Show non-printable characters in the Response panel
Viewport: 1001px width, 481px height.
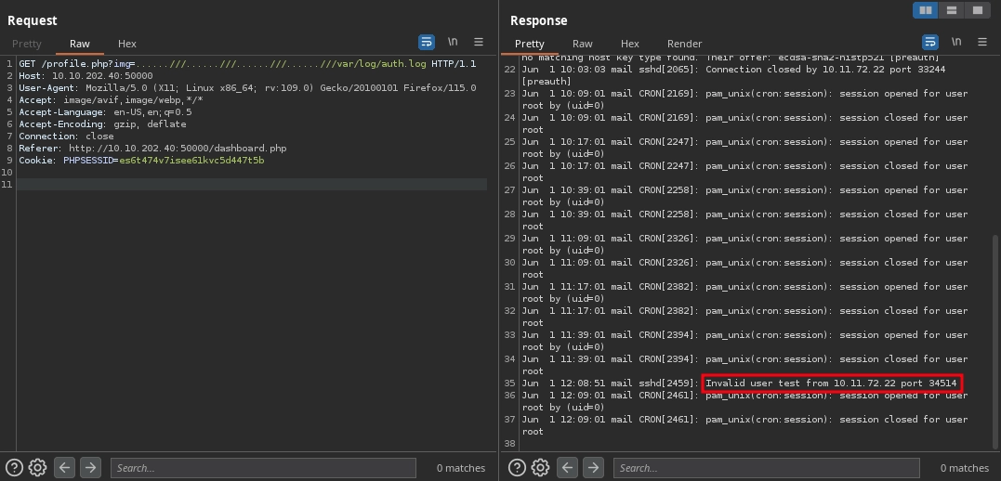pyautogui.click(x=955, y=43)
